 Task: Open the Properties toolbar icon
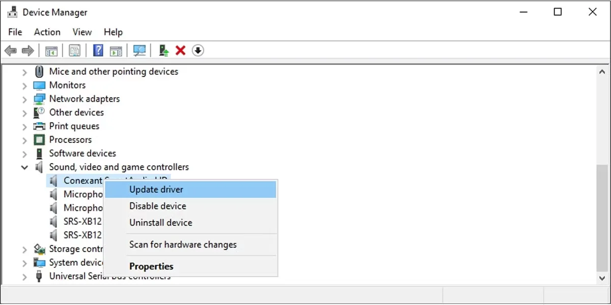(74, 50)
